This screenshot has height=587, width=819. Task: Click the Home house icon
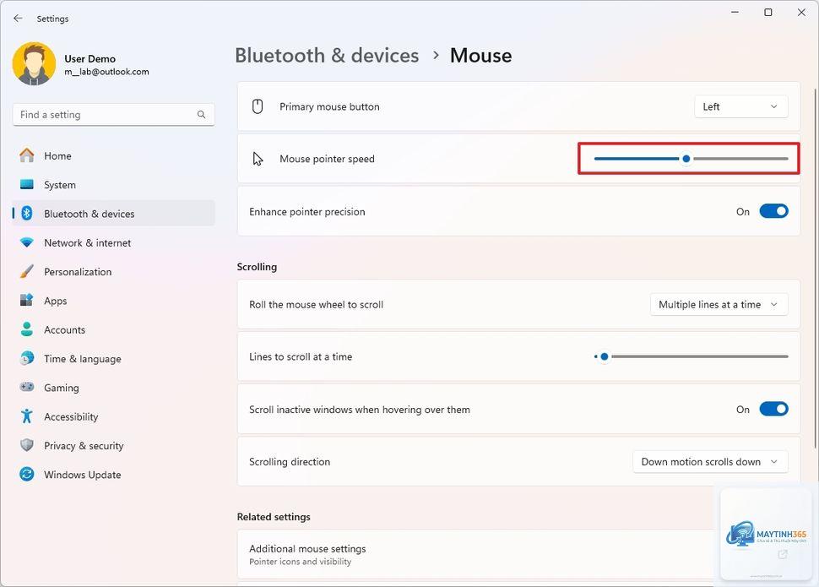click(x=27, y=155)
